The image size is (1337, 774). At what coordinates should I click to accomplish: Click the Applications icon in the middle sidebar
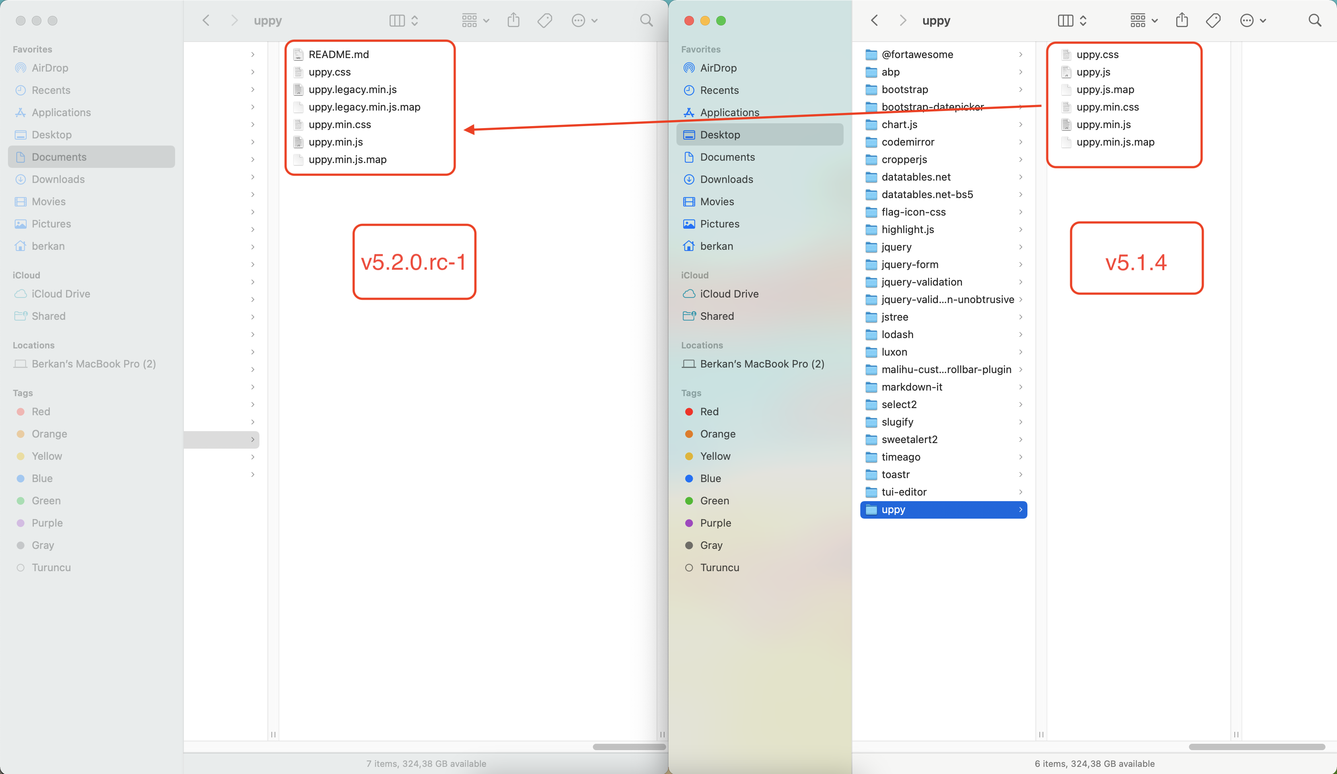pyautogui.click(x=729, y=112)
